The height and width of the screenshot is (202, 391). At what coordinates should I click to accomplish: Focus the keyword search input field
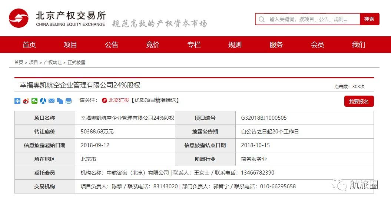coord(308,19)
